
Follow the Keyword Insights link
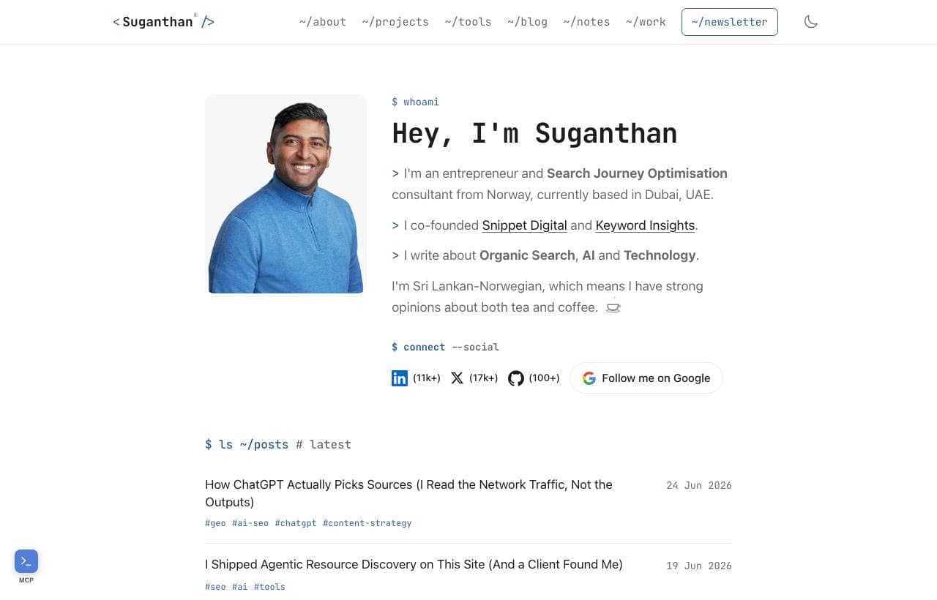[645, 225]
